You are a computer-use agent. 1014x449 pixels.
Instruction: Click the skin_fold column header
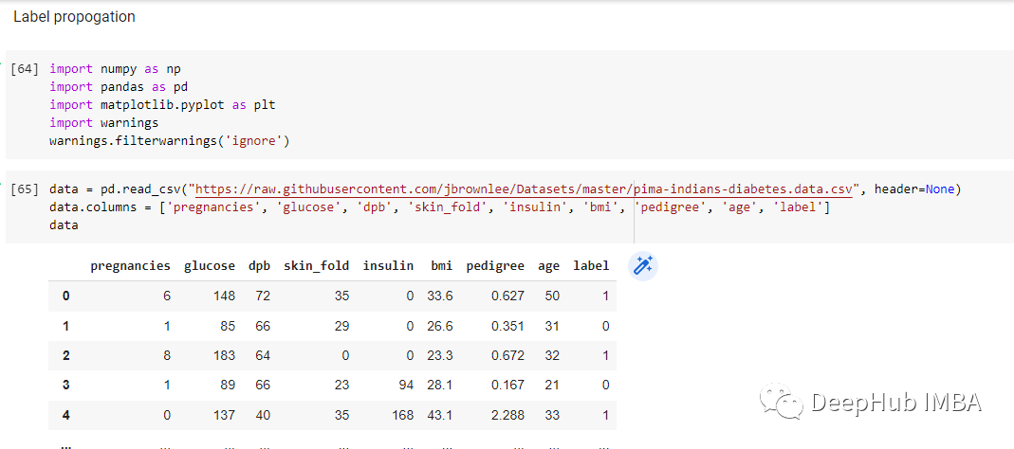(316, 266)
